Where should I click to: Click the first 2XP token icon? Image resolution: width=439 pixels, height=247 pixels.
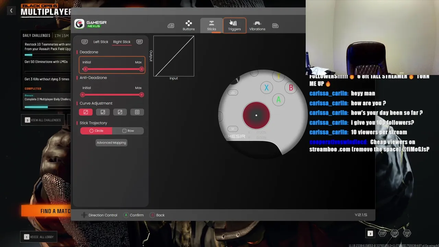click(382, 233)
